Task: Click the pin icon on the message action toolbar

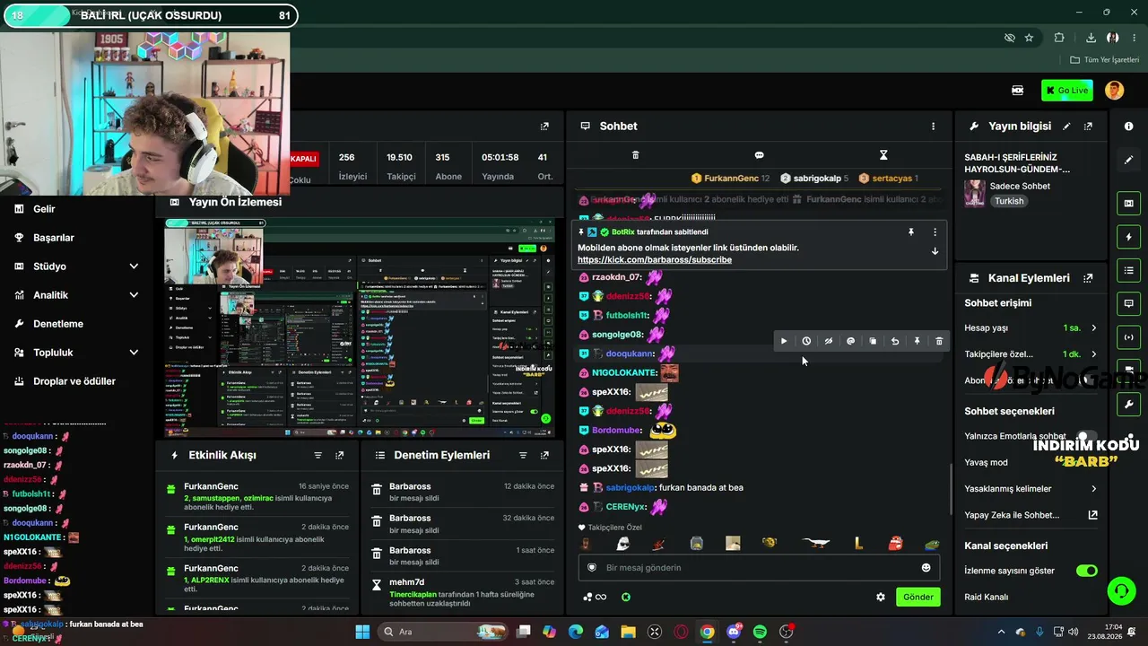Action: coord(917,341)
